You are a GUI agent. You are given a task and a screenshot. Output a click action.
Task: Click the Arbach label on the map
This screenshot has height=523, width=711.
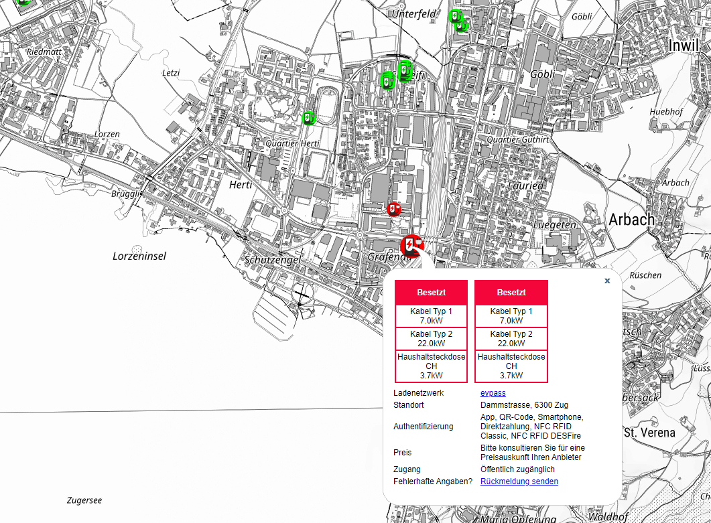631,219
